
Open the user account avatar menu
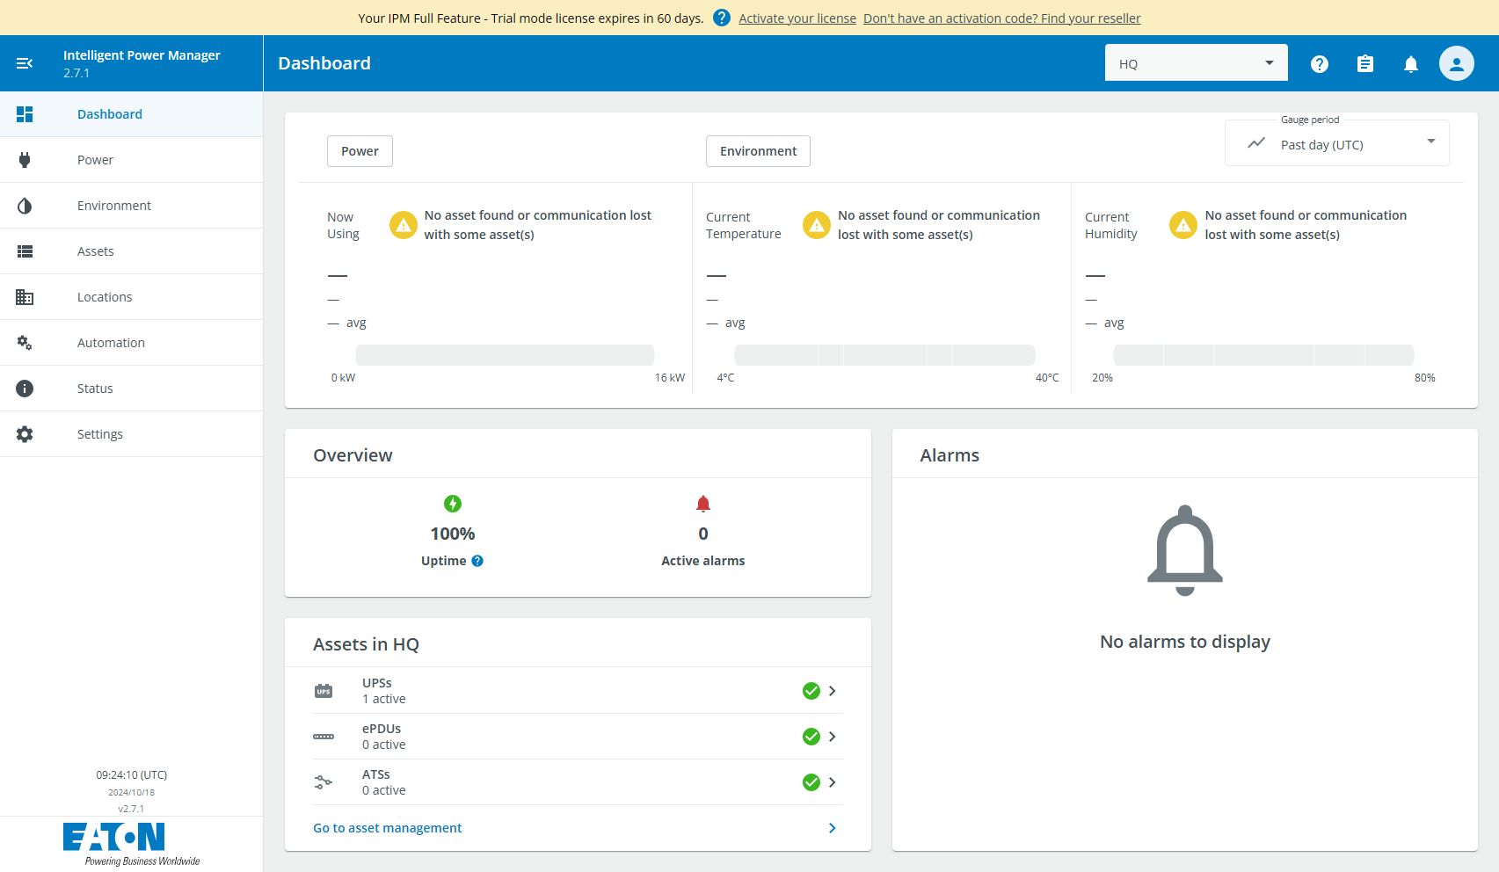click(x=1456, y=64)
